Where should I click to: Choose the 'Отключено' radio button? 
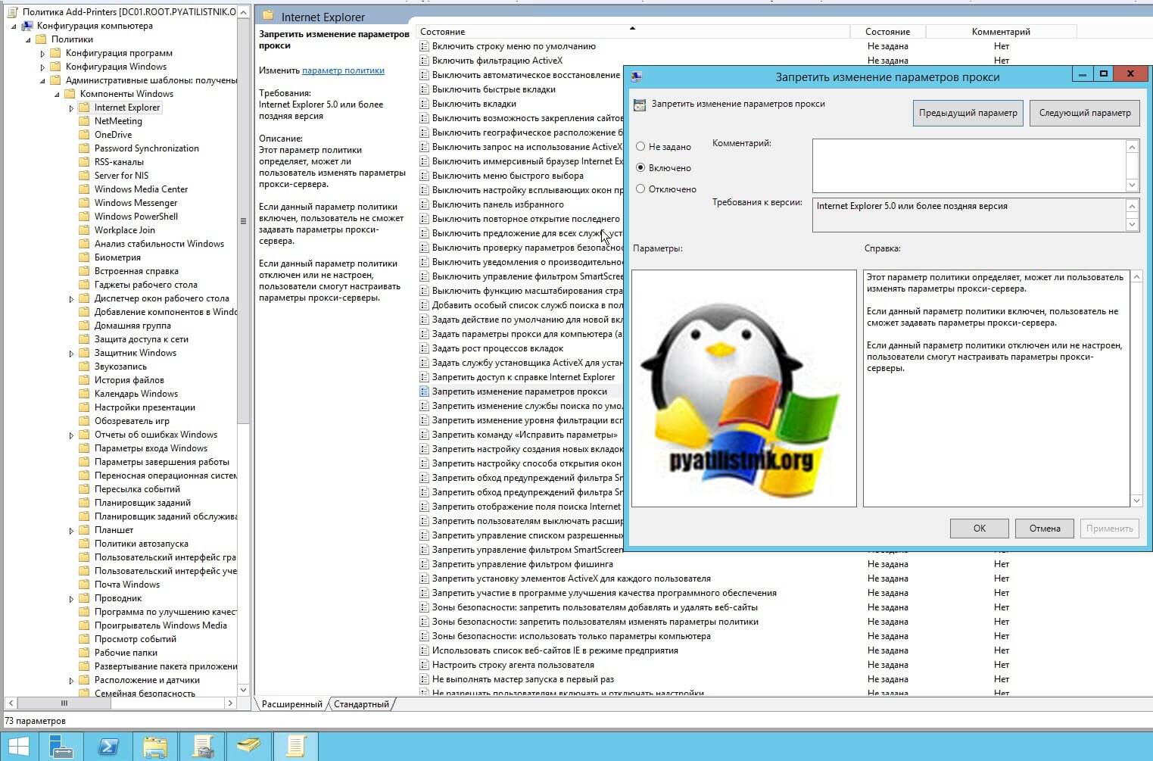click(640, 189)
